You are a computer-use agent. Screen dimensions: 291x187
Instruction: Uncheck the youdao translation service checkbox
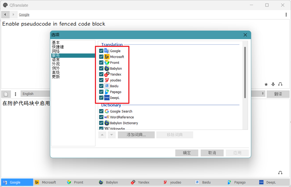click(x=101, y=80)
